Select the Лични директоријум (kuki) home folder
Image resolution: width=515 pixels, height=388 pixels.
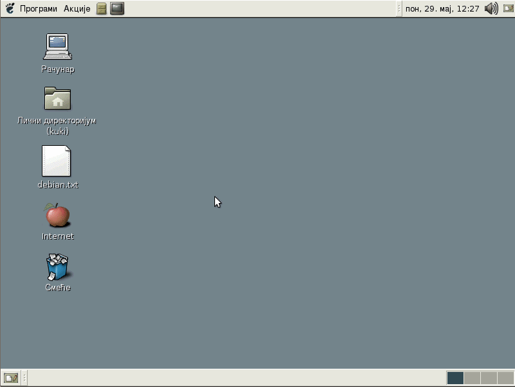tap(57, 98)
